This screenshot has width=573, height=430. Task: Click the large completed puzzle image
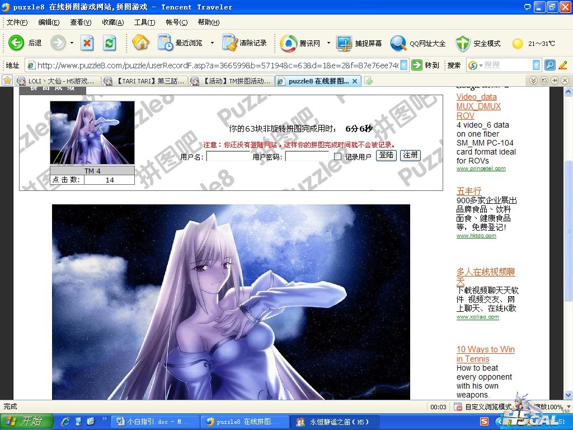coord(231,302)
